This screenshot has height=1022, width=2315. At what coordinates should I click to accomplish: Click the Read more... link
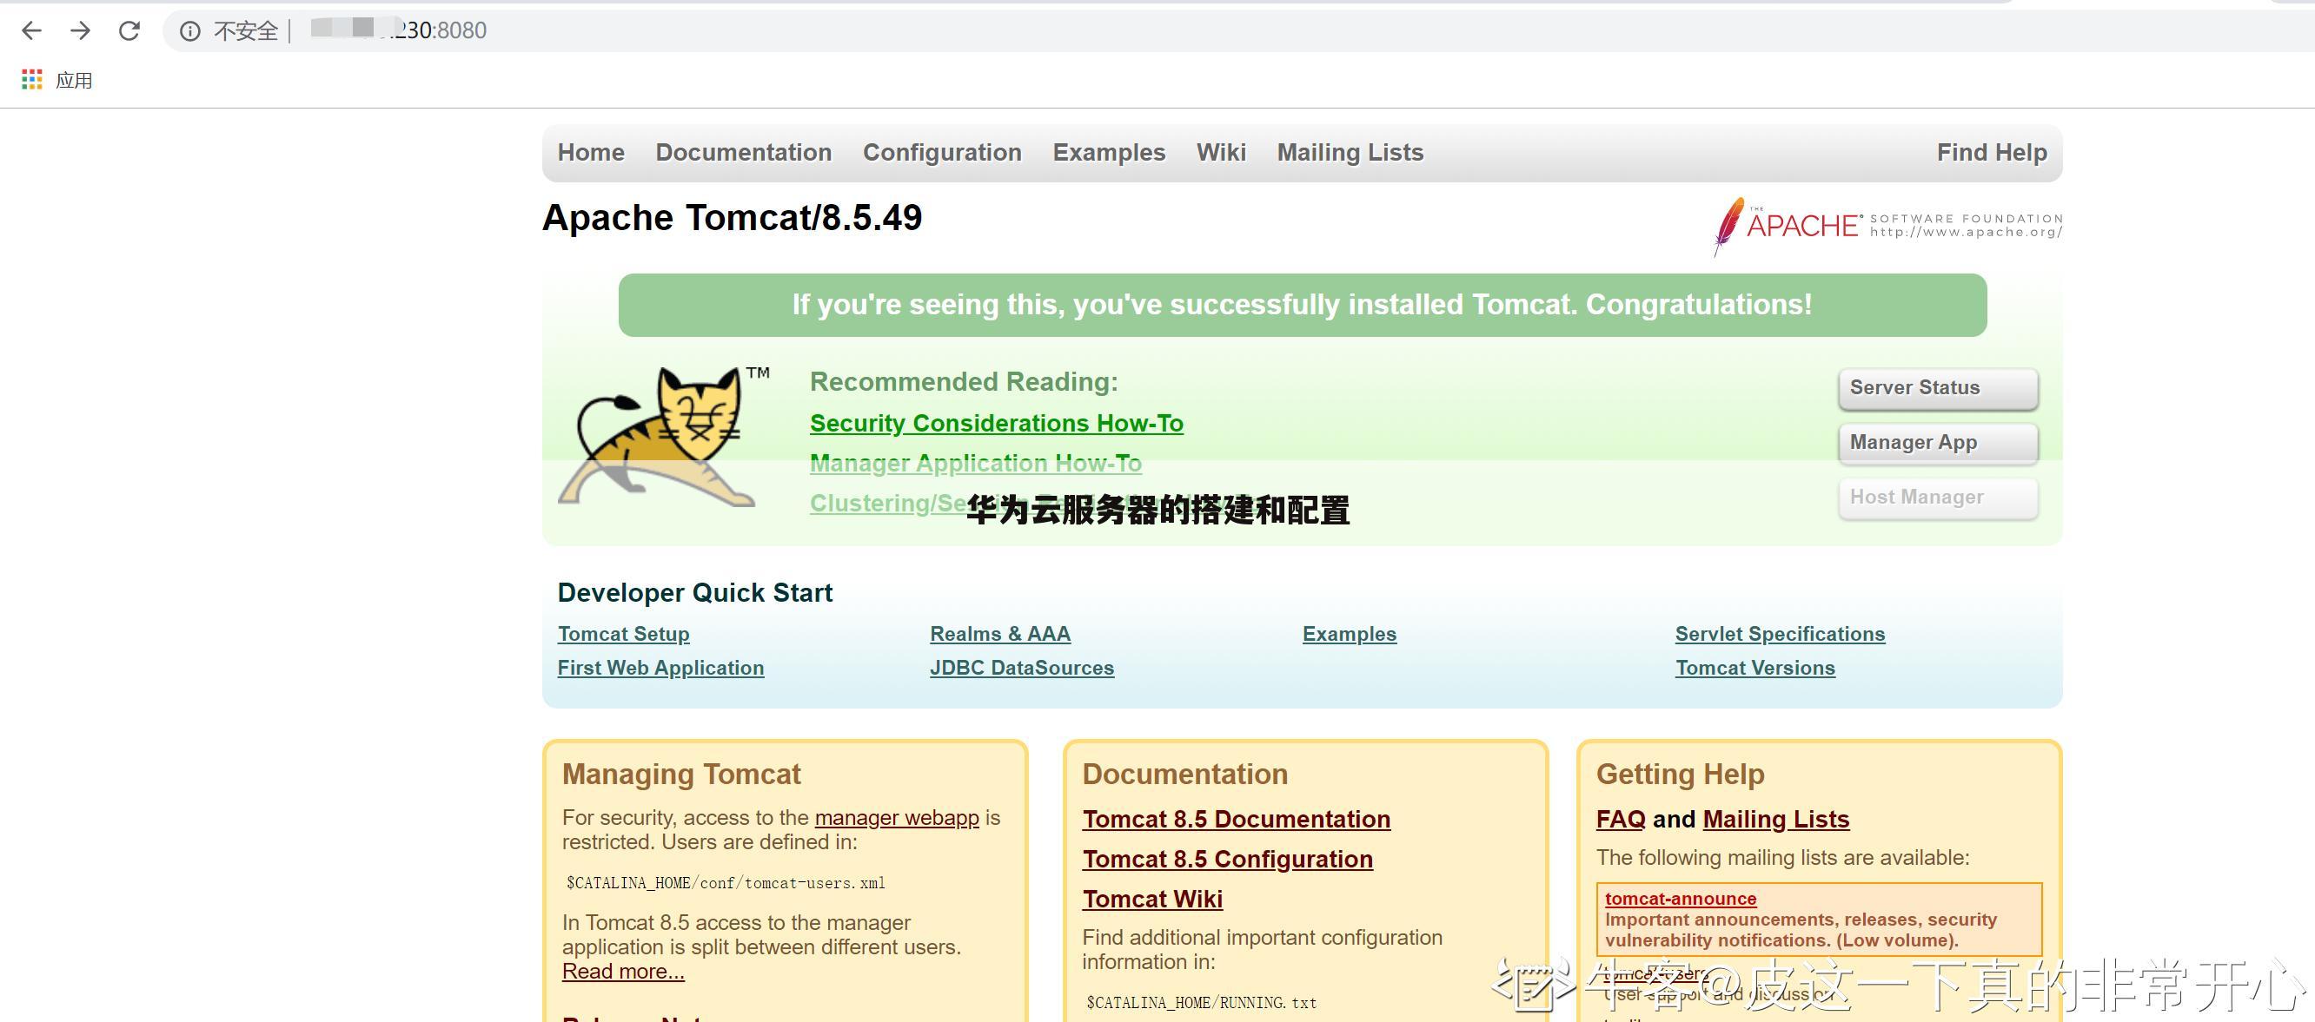click(623, 972)
